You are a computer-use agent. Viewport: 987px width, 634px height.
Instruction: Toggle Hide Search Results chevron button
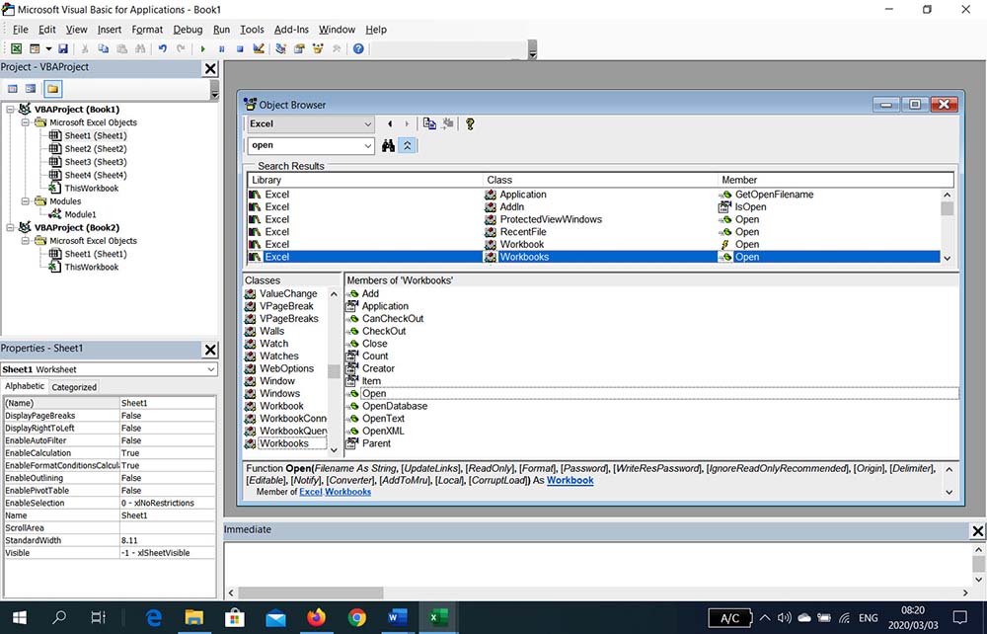point(408,145)
